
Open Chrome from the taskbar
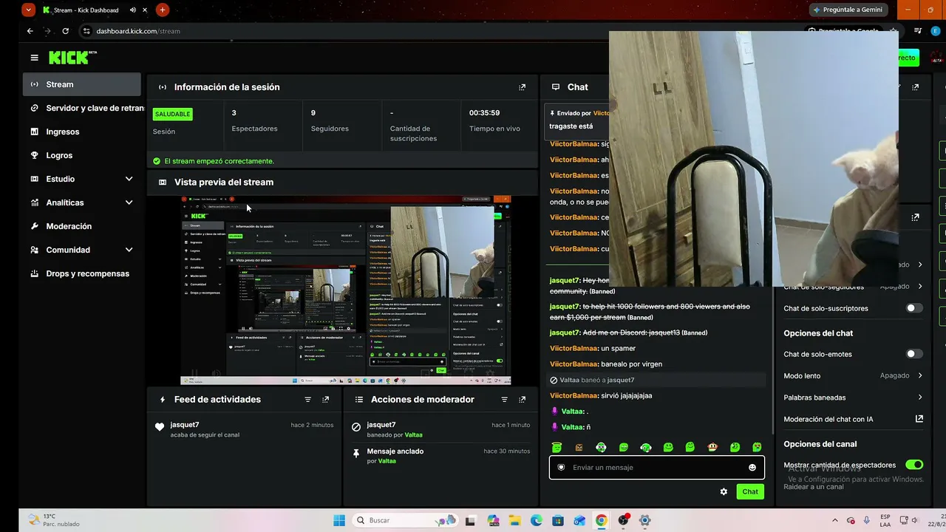point(602,520)
